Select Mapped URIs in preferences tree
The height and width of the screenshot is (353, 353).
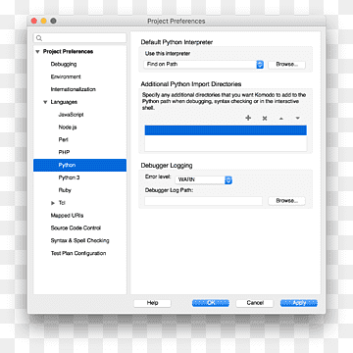point(67,216)
